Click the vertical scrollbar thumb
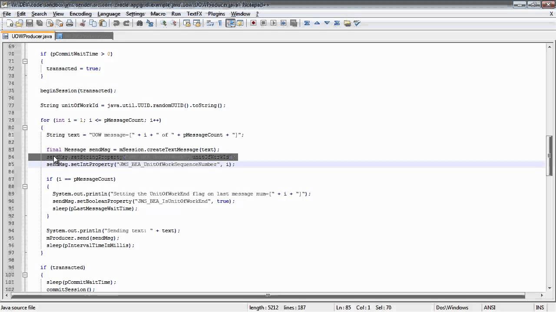This screenshot has height=312, width=556. 549,156
